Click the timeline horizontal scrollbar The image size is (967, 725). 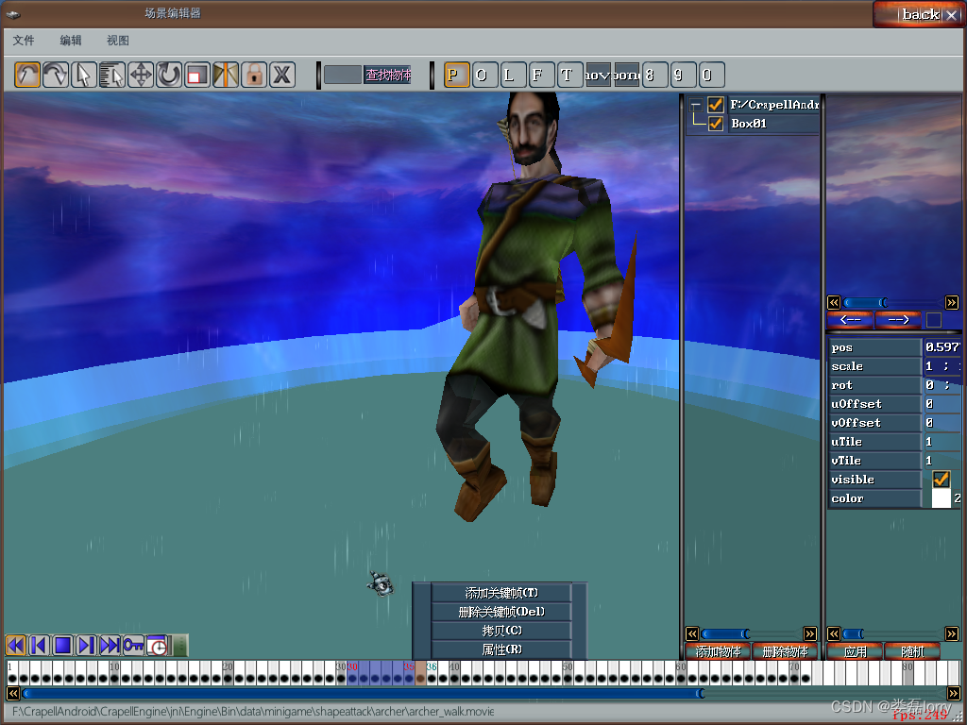[364, 694]
